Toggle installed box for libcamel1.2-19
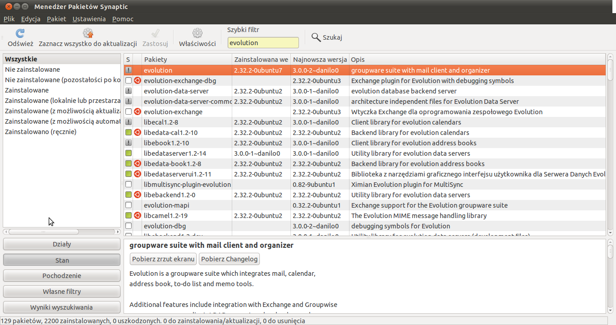Screen dimensions: 616x325 pos(129,216)
